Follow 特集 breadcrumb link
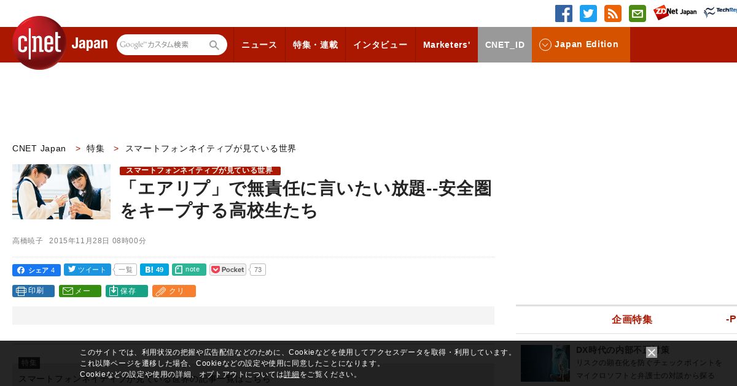This screenshot has width=737, height=386. (x=95, y=148)
